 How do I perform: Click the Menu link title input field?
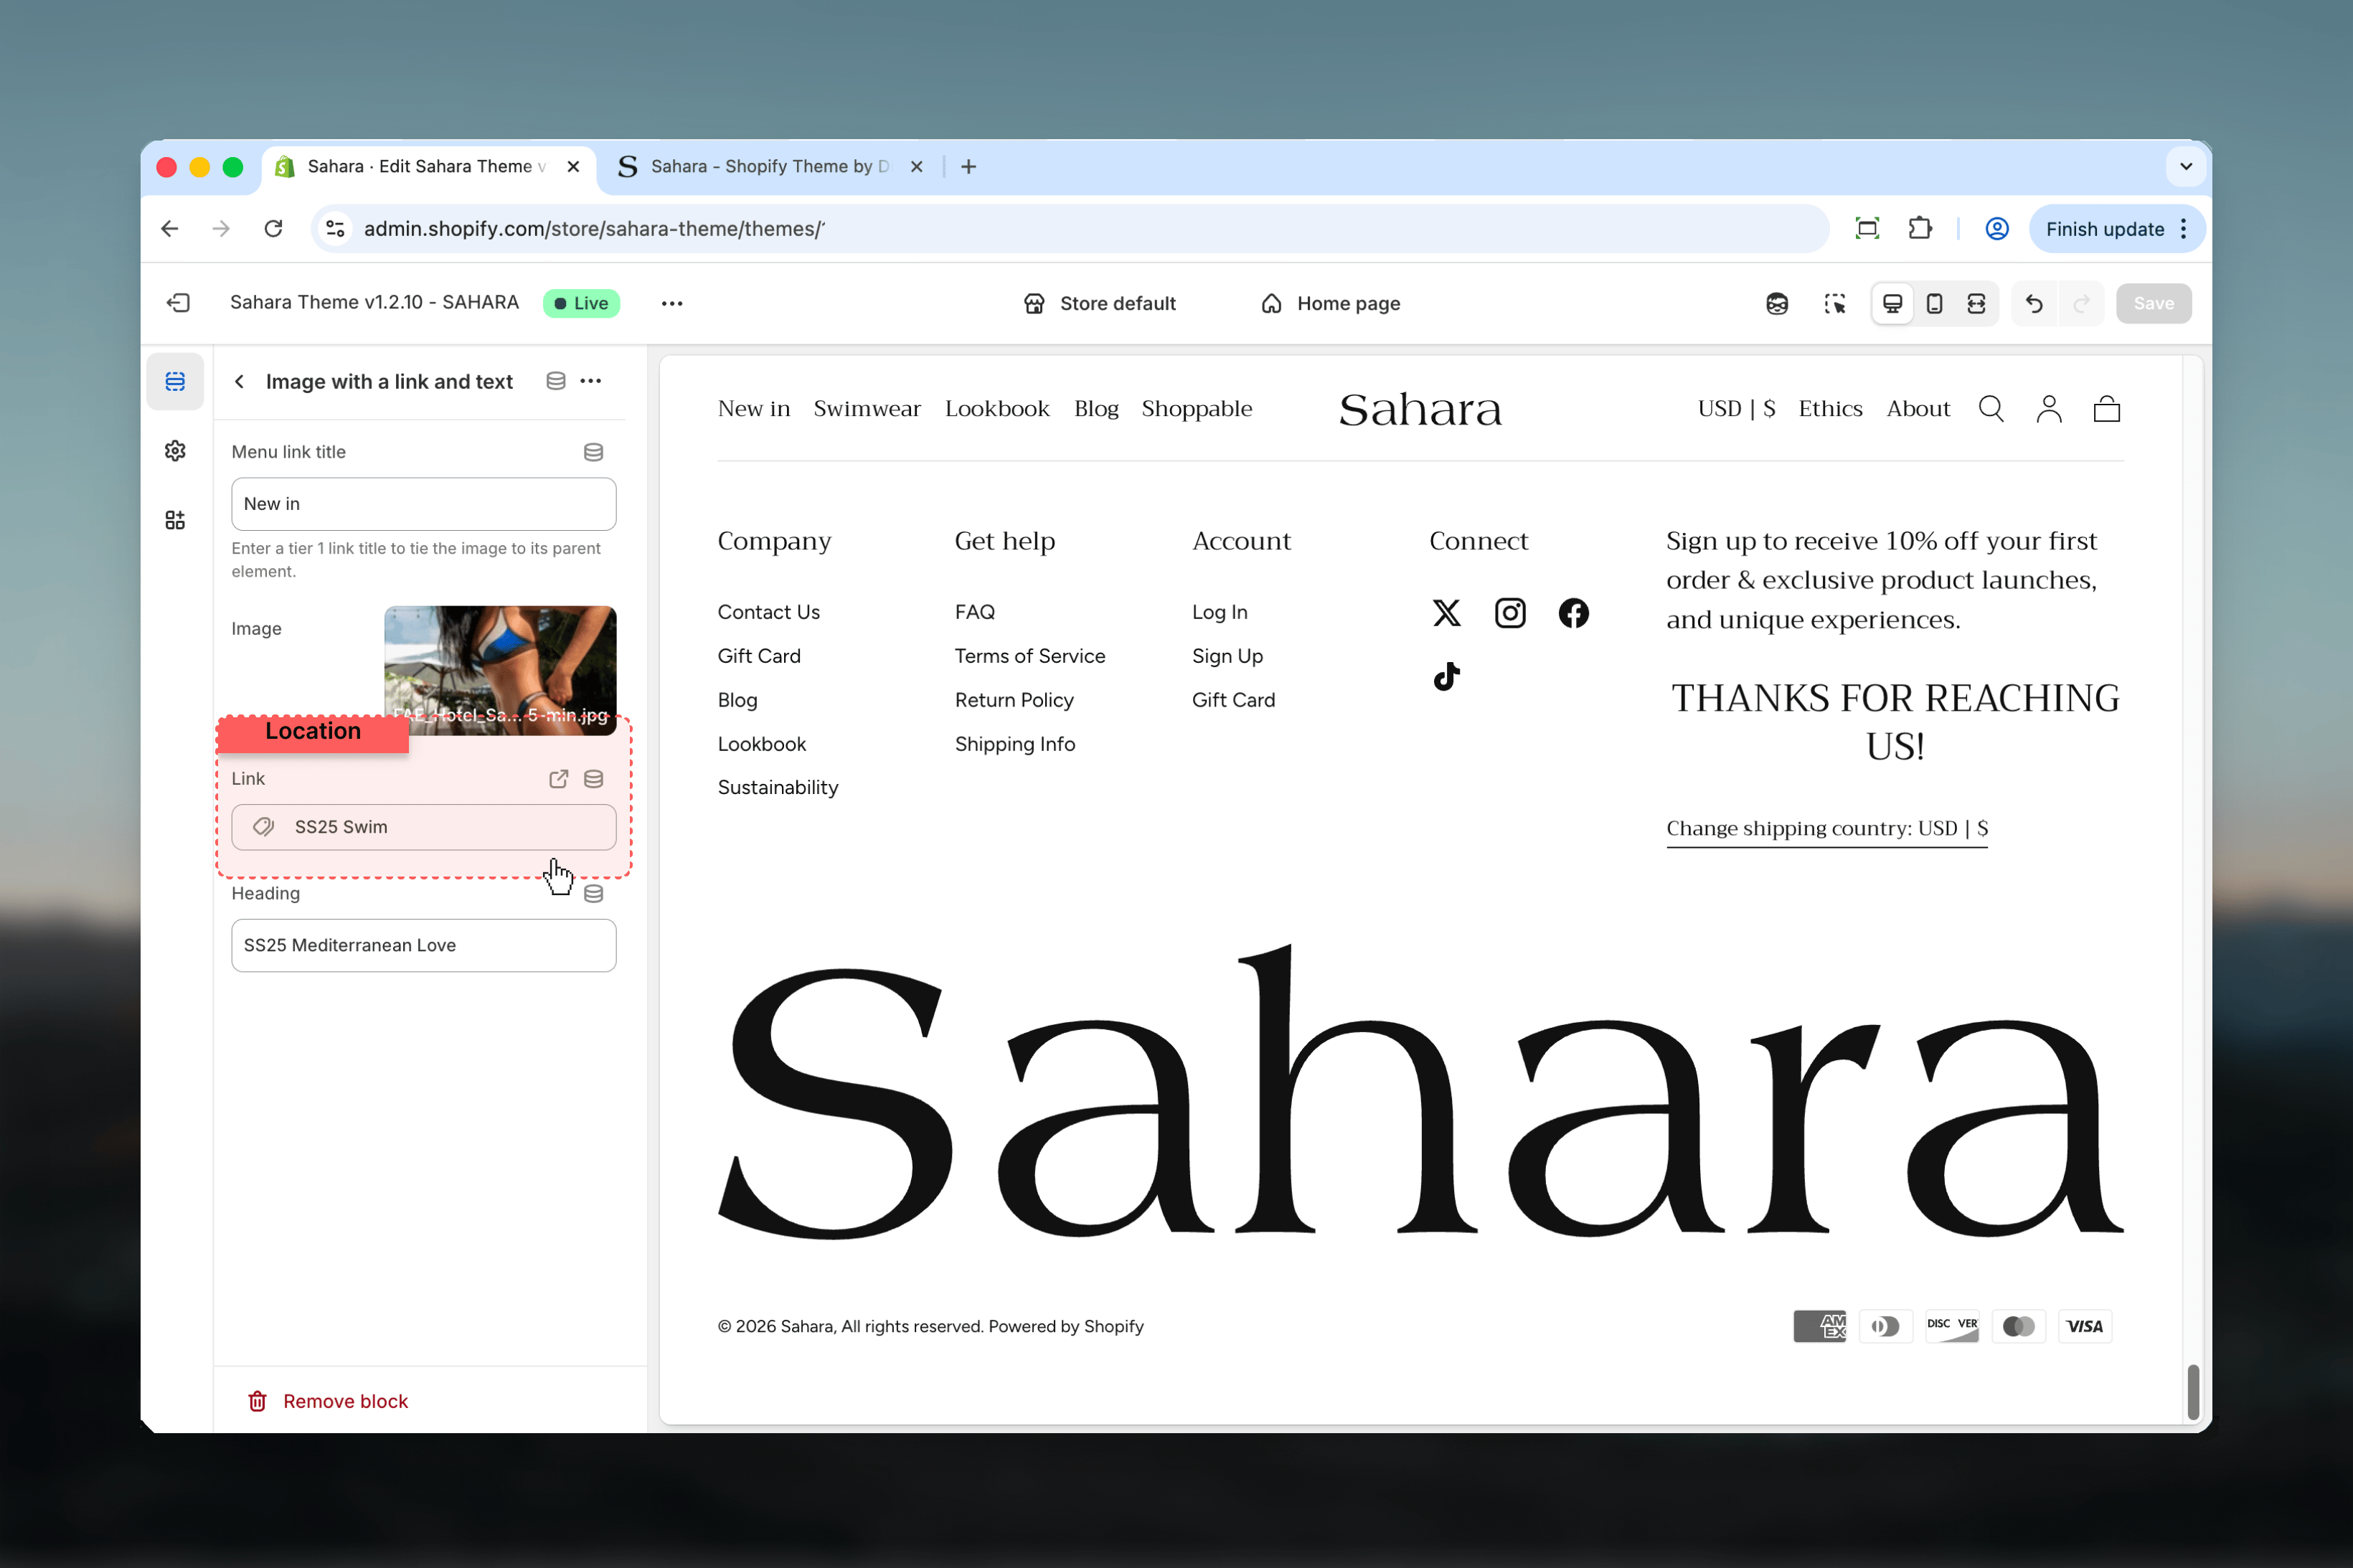(x=424, y=504)
